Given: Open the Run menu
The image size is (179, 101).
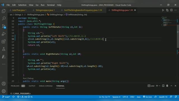Looking at the screenshot, I should coord(43,5).
